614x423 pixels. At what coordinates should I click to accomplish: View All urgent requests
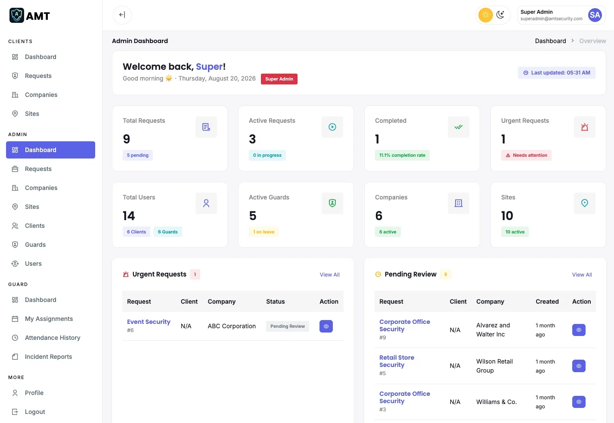click(x=329, y=275)
